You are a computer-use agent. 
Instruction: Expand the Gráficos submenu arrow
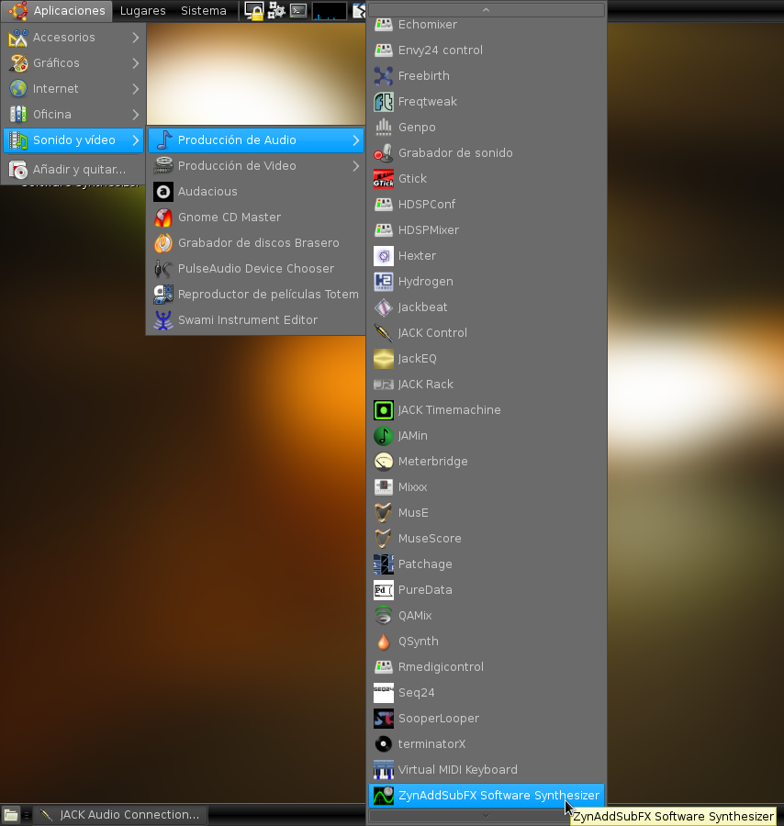[x=136, y=63]
